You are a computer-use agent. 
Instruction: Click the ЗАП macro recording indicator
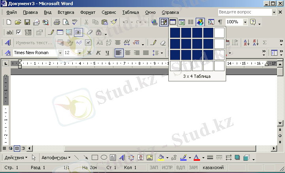[x=154, y=167]
